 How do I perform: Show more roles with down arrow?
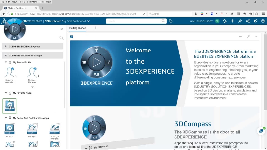32,87
